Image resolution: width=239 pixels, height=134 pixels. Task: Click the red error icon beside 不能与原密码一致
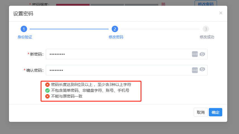(x=47, y=96)
